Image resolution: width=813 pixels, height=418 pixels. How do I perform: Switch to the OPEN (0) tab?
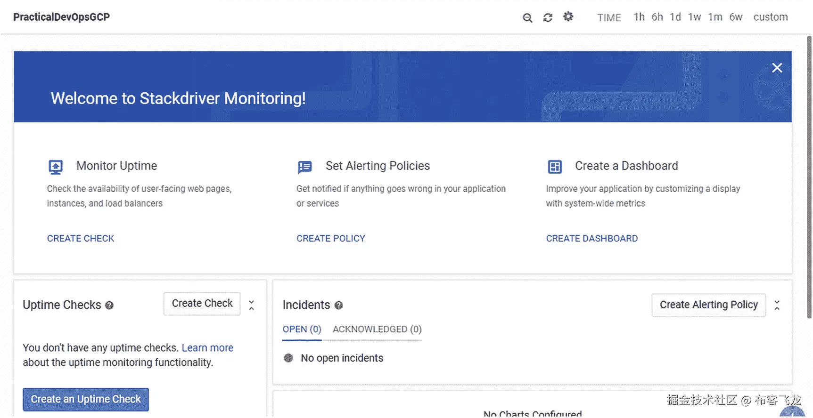point(302,330)
